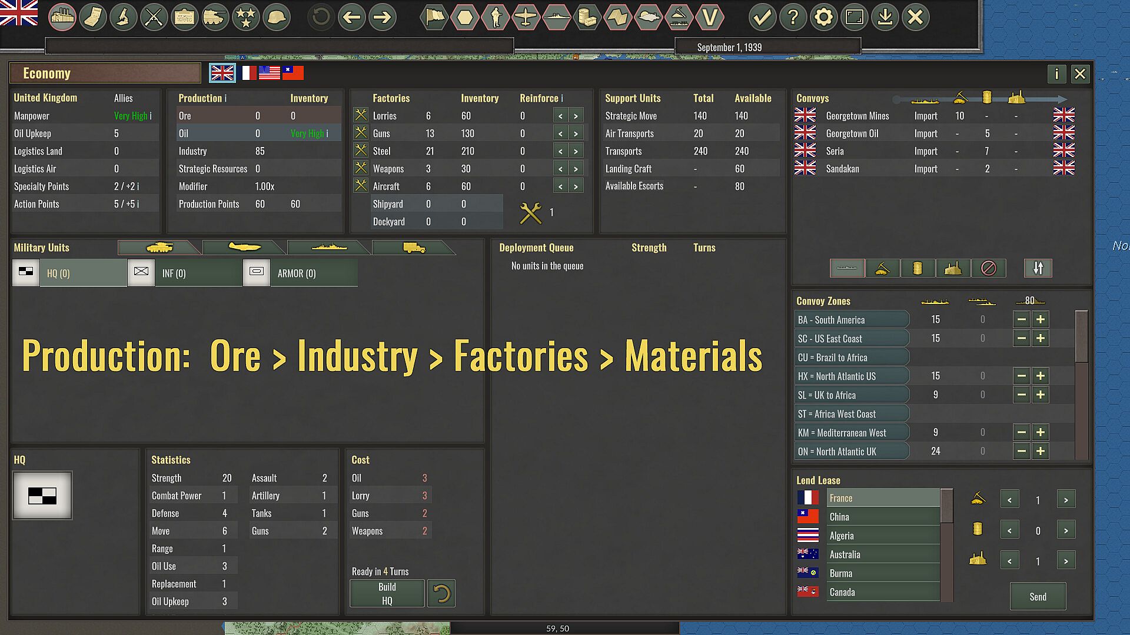Image resolution: width=1130 pixels, height=635 pixels.
Task: Click the Build HQ button
Action: 387,593
